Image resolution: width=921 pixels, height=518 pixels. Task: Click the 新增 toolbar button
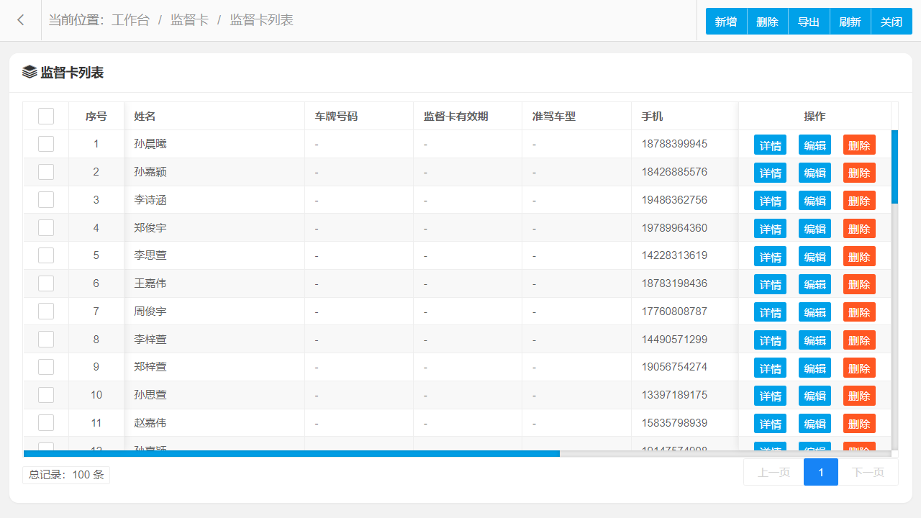coord(726,22)
